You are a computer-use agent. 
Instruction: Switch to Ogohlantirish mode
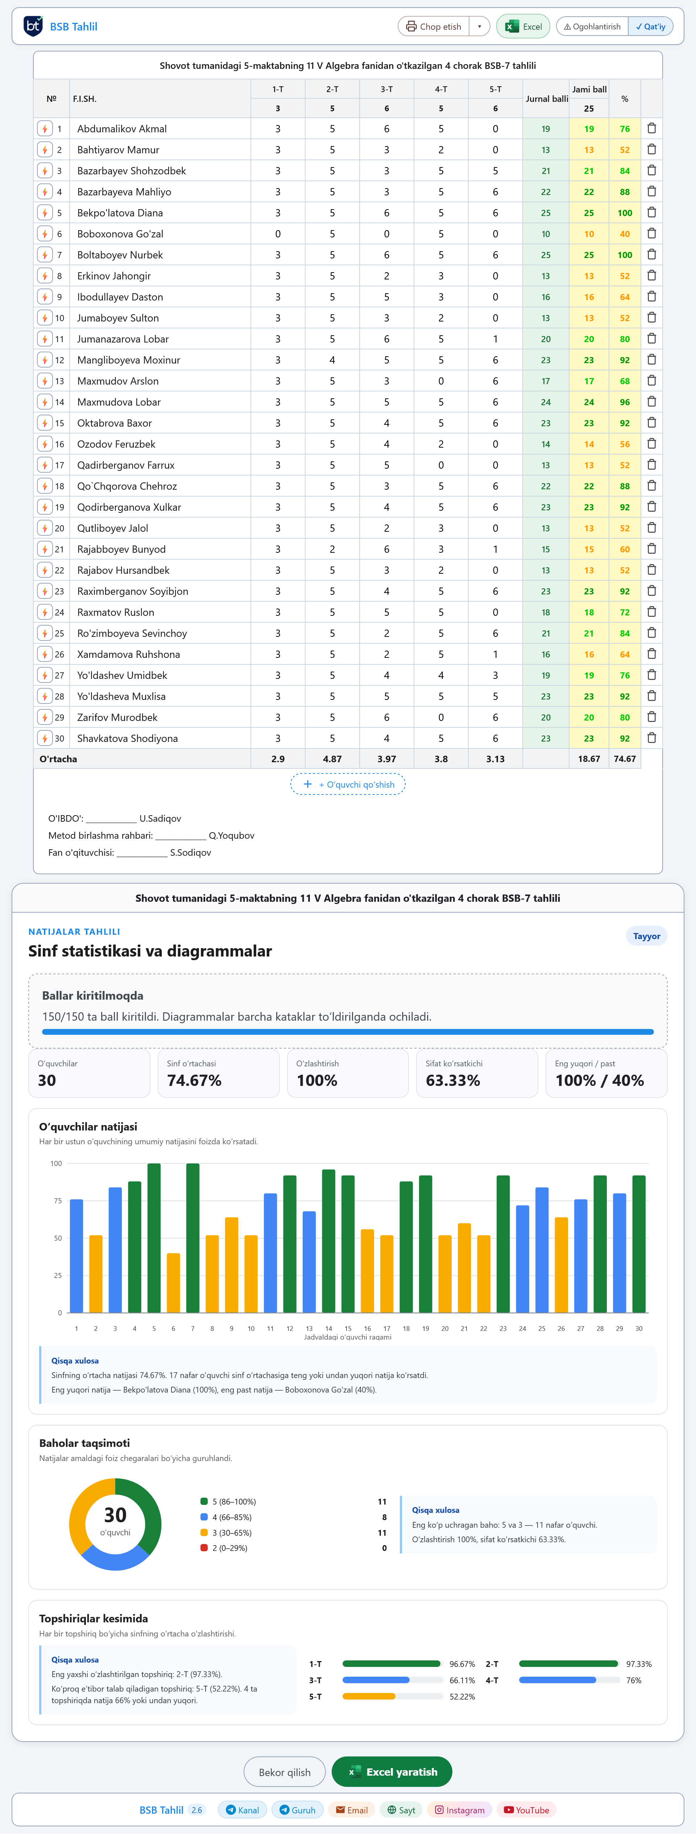tap(592, 26)
